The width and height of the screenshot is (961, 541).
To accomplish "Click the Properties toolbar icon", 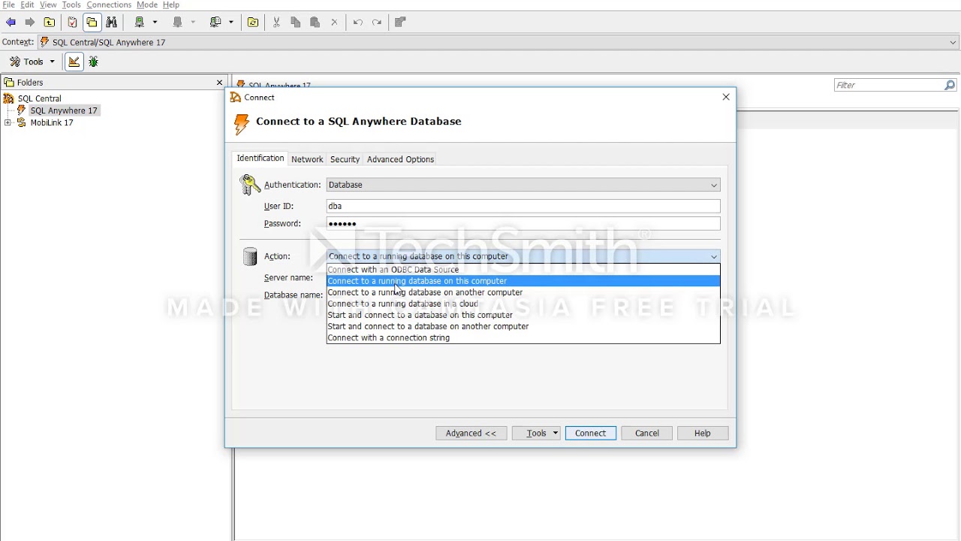I will [x=400, y=23].
